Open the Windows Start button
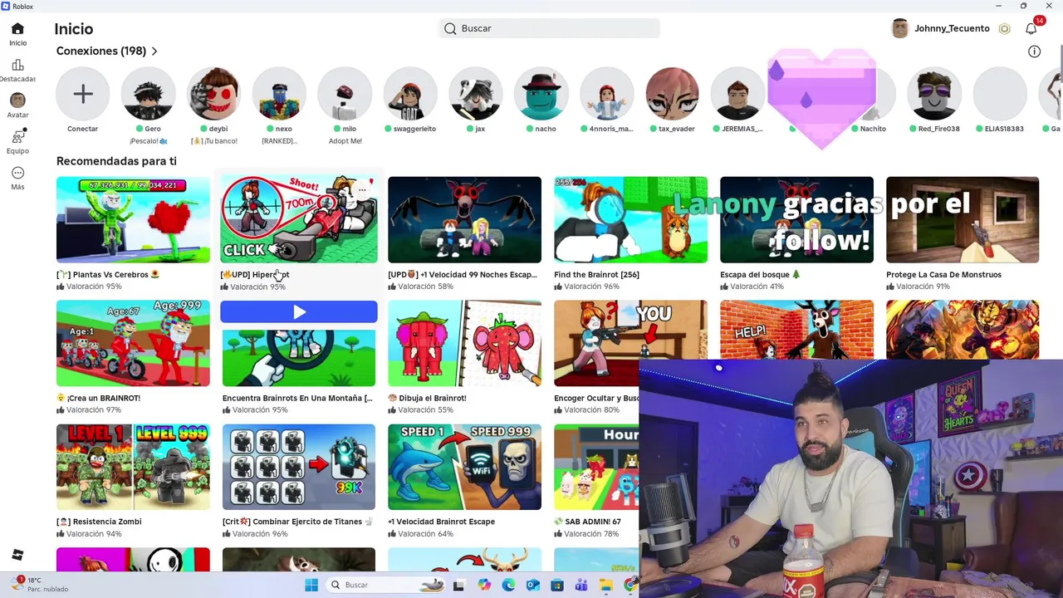 311,585
